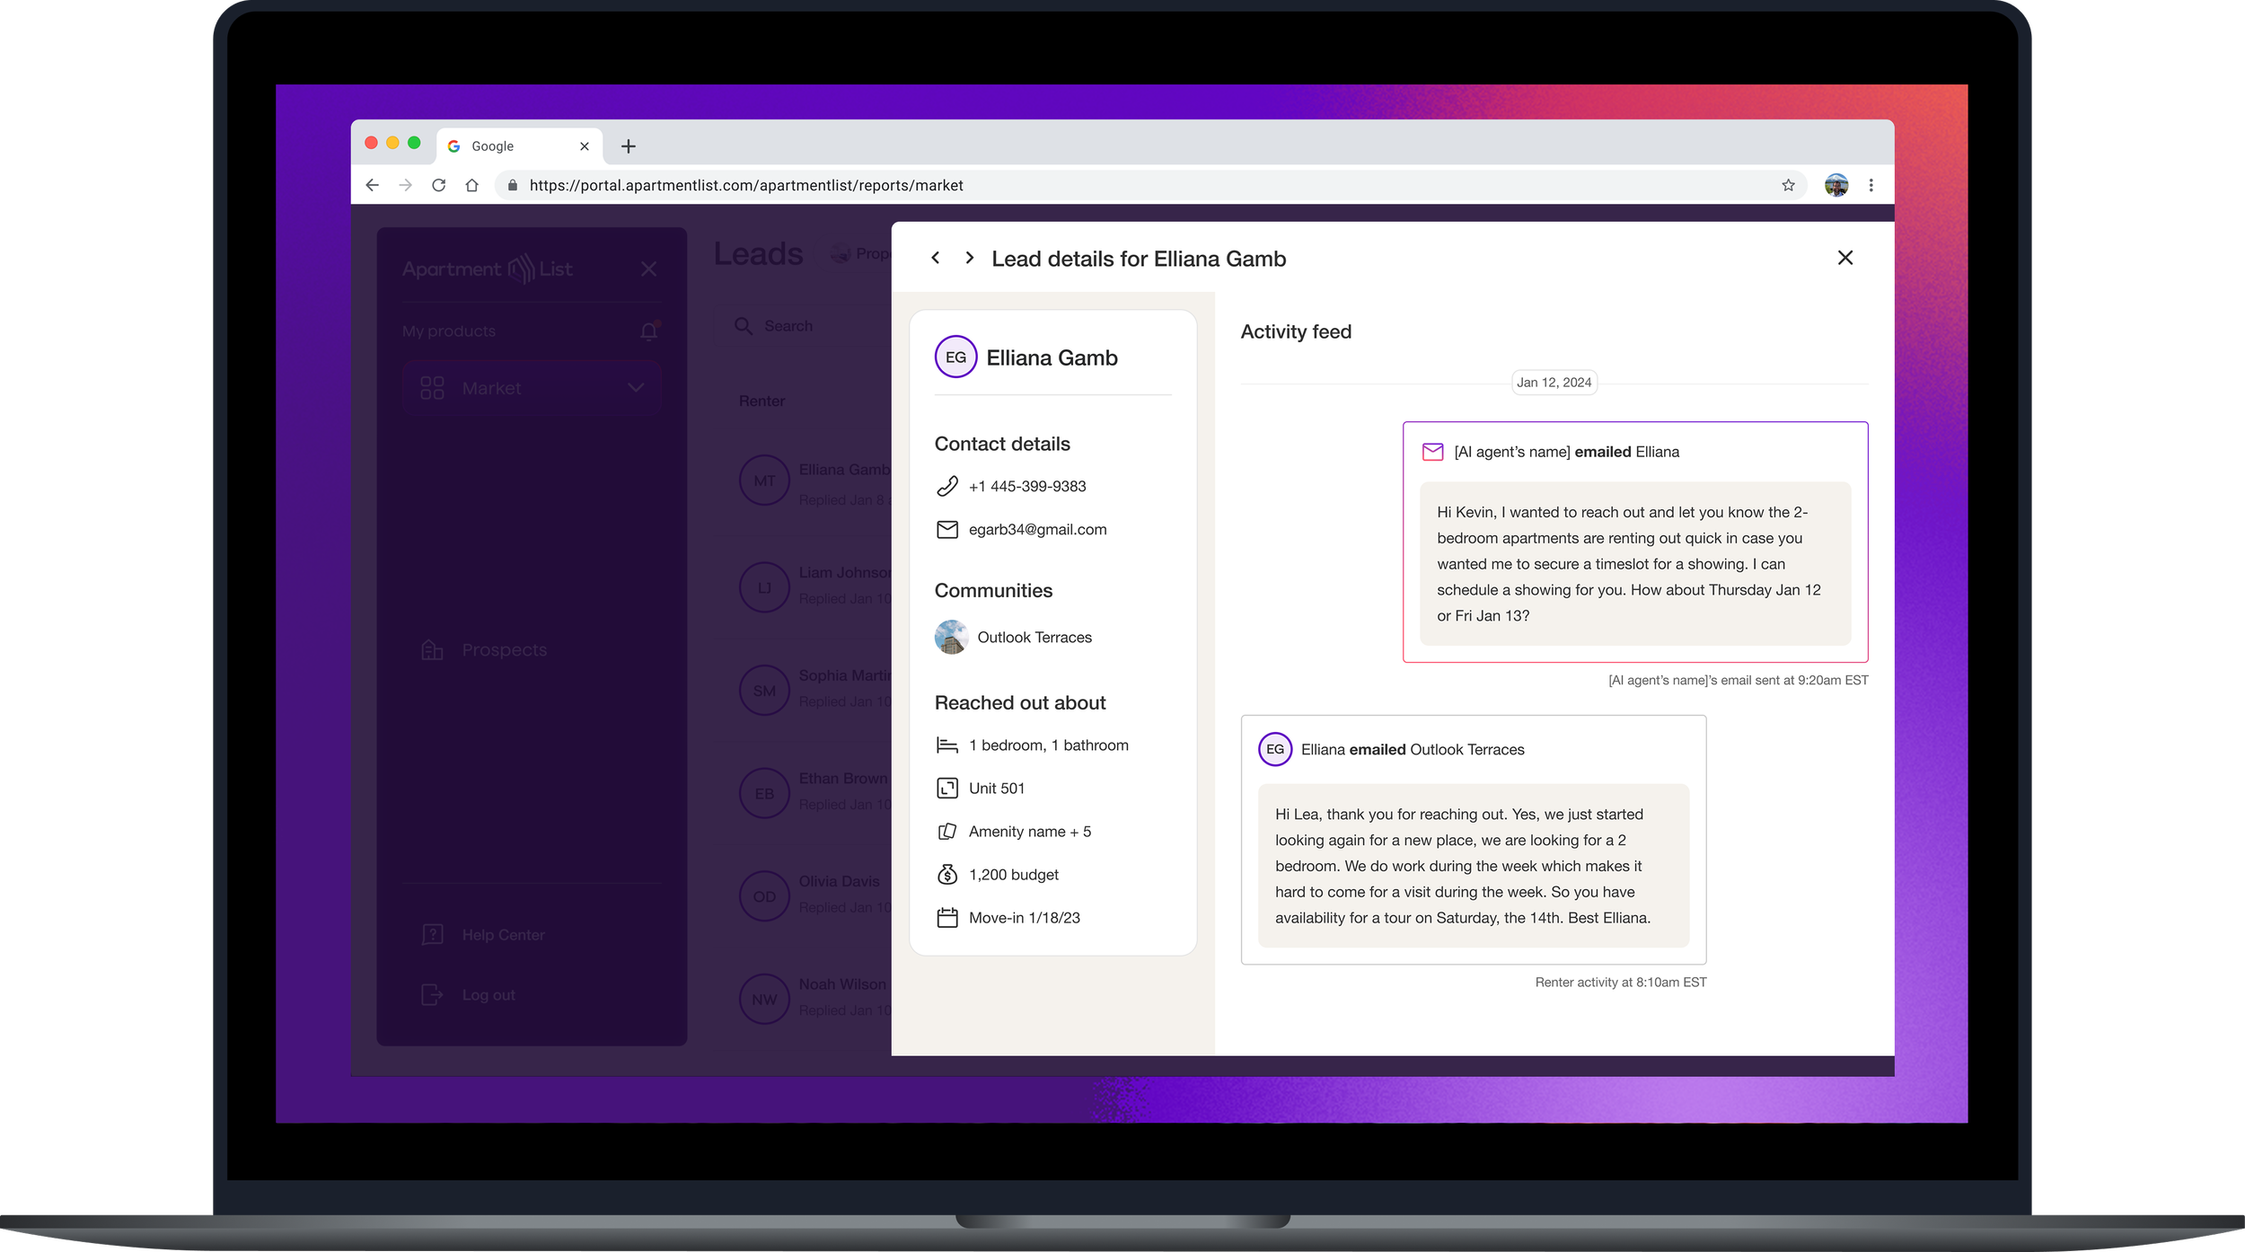2245x1252 pixels.
Task: Click Log out in the sidebar
Action: click(x=488, y=995)
